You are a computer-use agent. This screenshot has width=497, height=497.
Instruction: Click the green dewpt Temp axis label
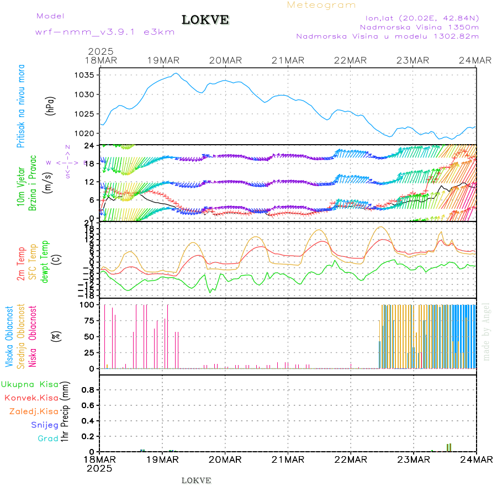(x=45, y=261)
